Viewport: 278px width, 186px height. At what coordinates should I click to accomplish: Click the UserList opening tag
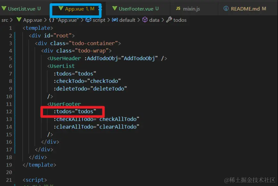tap(61, 66)
